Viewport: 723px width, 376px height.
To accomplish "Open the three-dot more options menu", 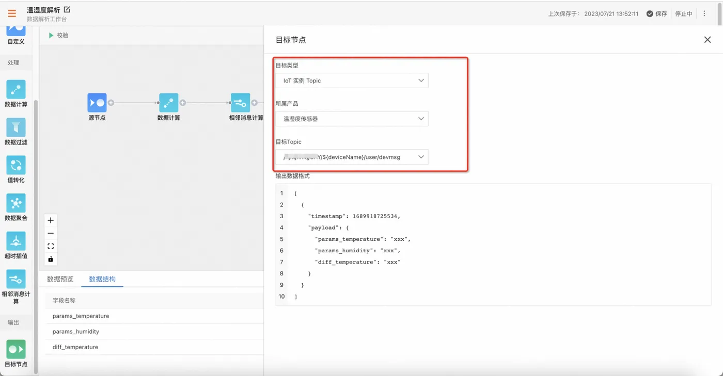I will click(704, 14).
